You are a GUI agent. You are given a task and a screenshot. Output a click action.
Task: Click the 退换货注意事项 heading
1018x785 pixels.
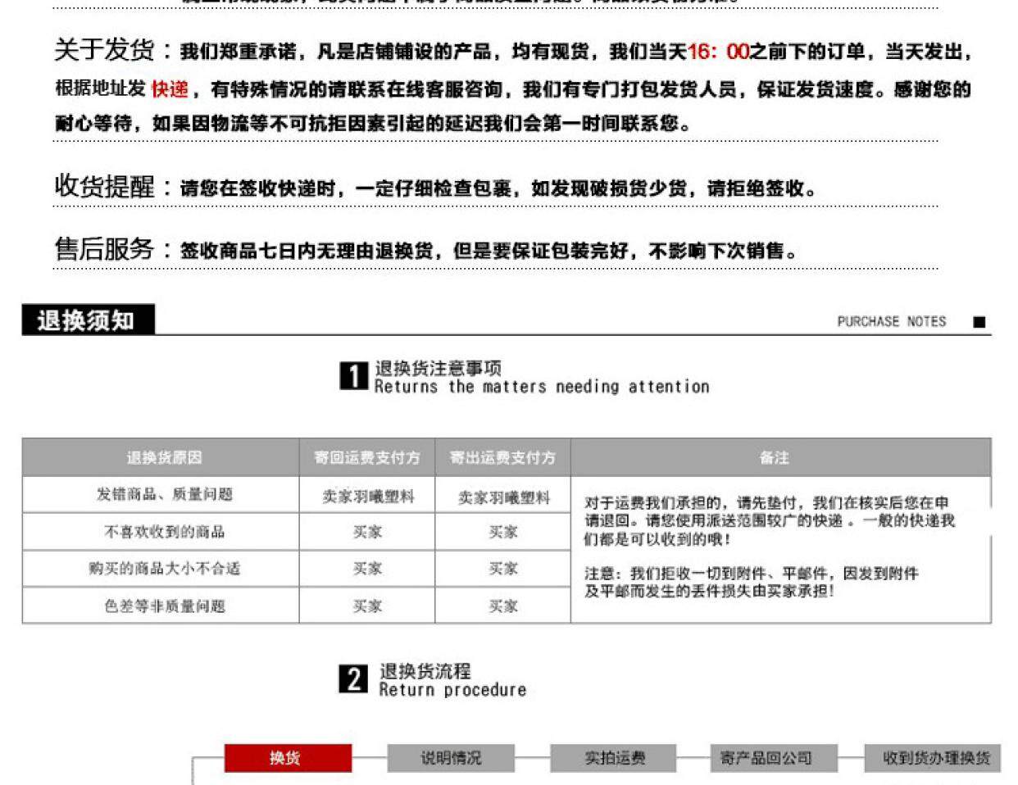[x=438, y=368]
